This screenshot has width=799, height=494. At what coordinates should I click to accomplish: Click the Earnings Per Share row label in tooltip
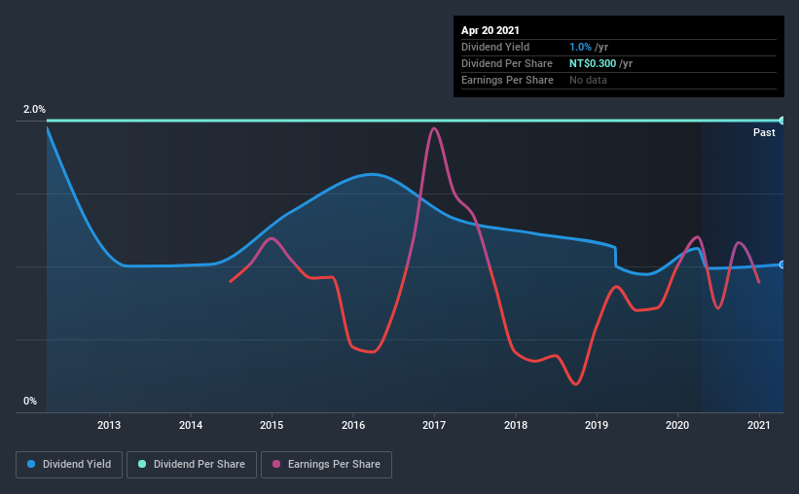[x=507, y=80]
